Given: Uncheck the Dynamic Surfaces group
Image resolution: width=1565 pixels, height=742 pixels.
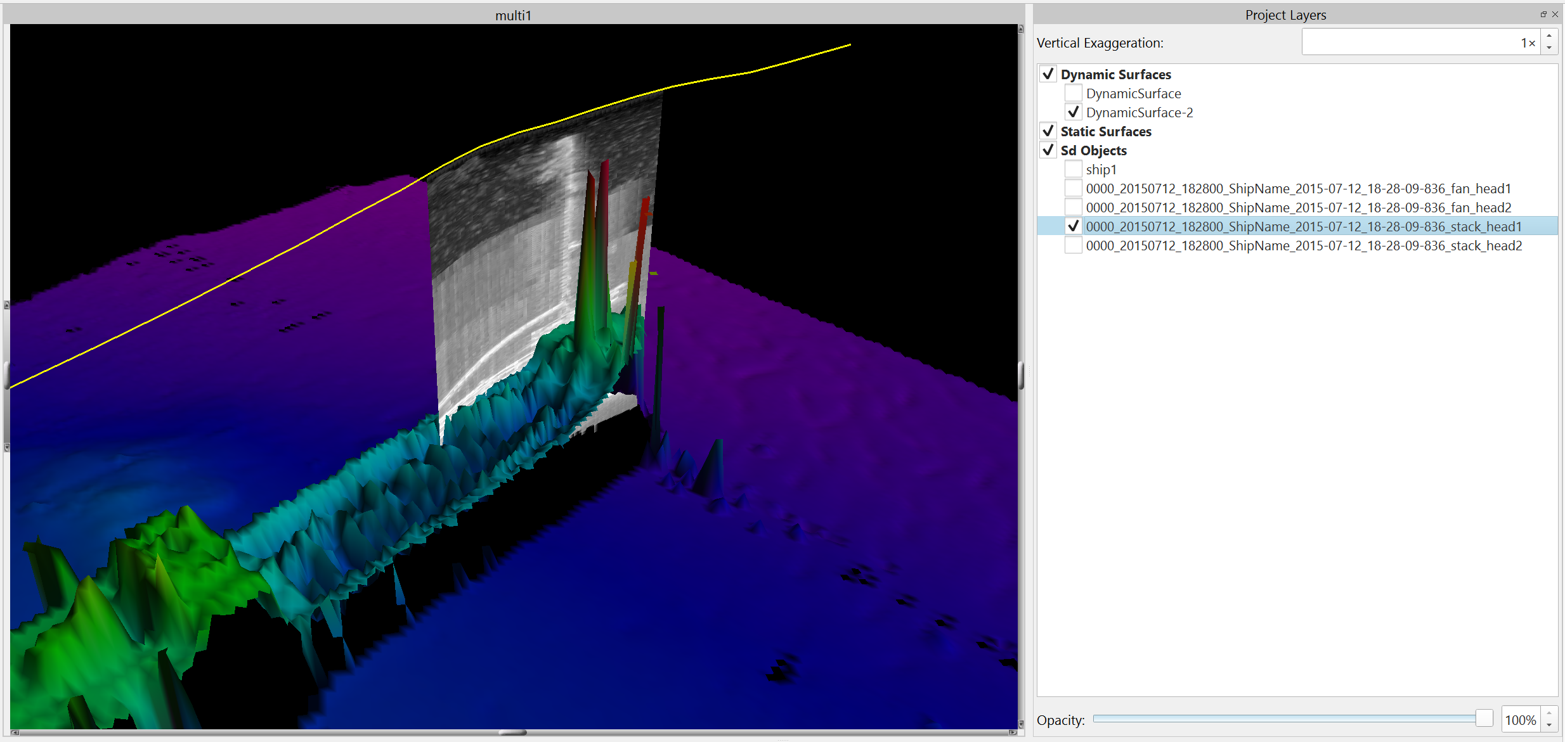Looking at the screenshot, I should click(1048, 74).
